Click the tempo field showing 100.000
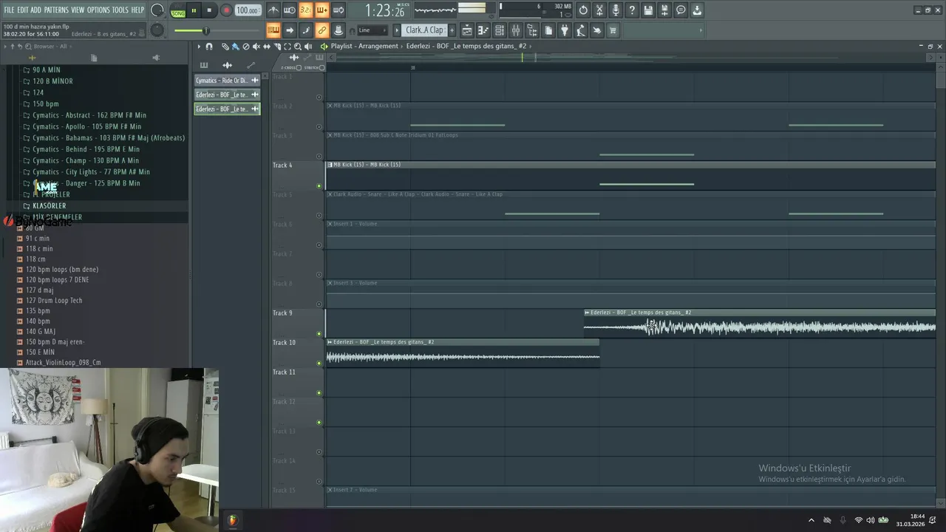This screenshot has height=532, width=946. pos(248,10)
